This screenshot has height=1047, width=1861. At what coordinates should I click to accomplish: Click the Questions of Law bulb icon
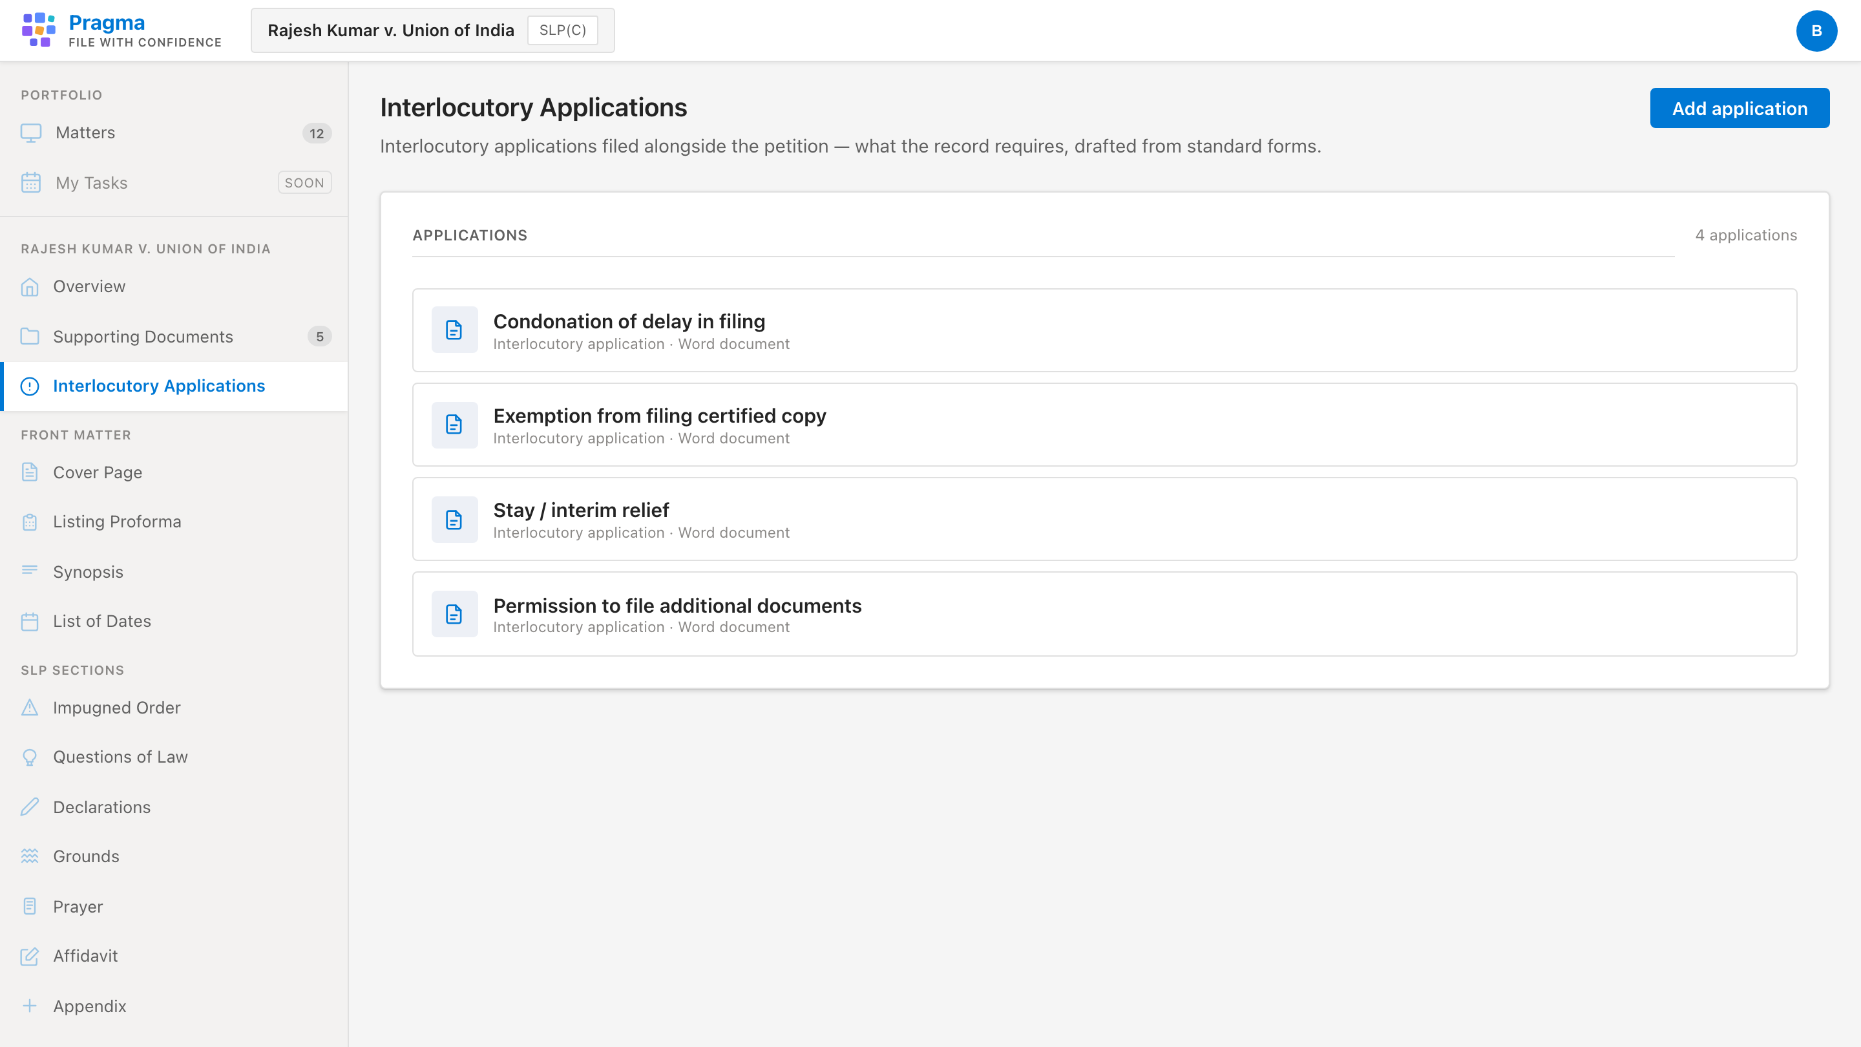coord(30,757)
